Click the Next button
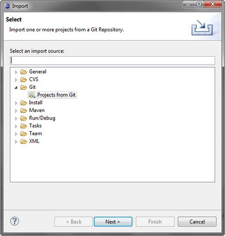Screen dimensions: 225x236 pyautogui.click(x=113, y=222)
